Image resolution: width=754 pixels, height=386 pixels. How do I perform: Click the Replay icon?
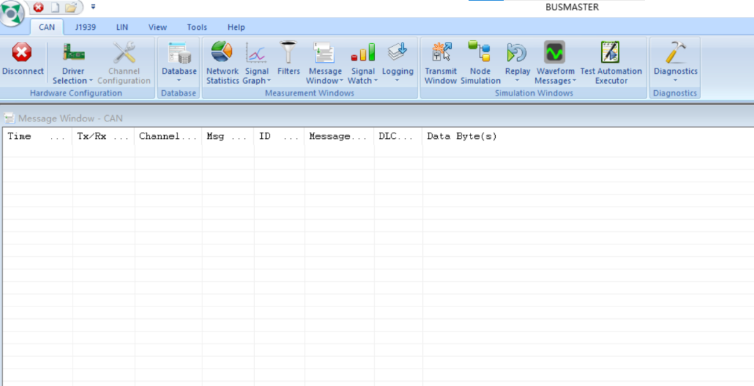tap(517, 52)
